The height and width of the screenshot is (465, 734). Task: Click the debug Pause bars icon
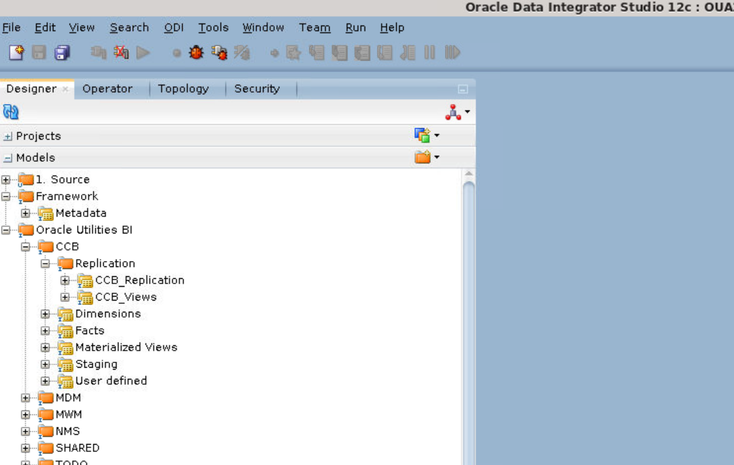429,53
